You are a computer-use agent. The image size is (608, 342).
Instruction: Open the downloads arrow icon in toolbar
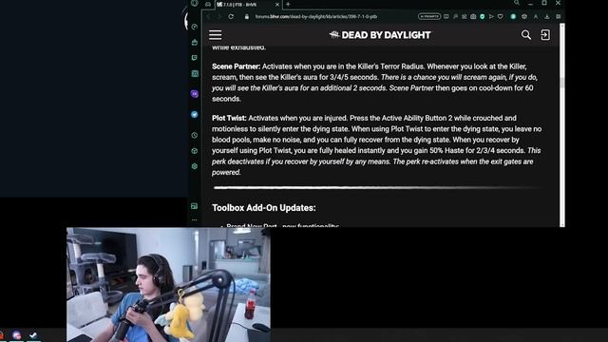tap(547, 17)
